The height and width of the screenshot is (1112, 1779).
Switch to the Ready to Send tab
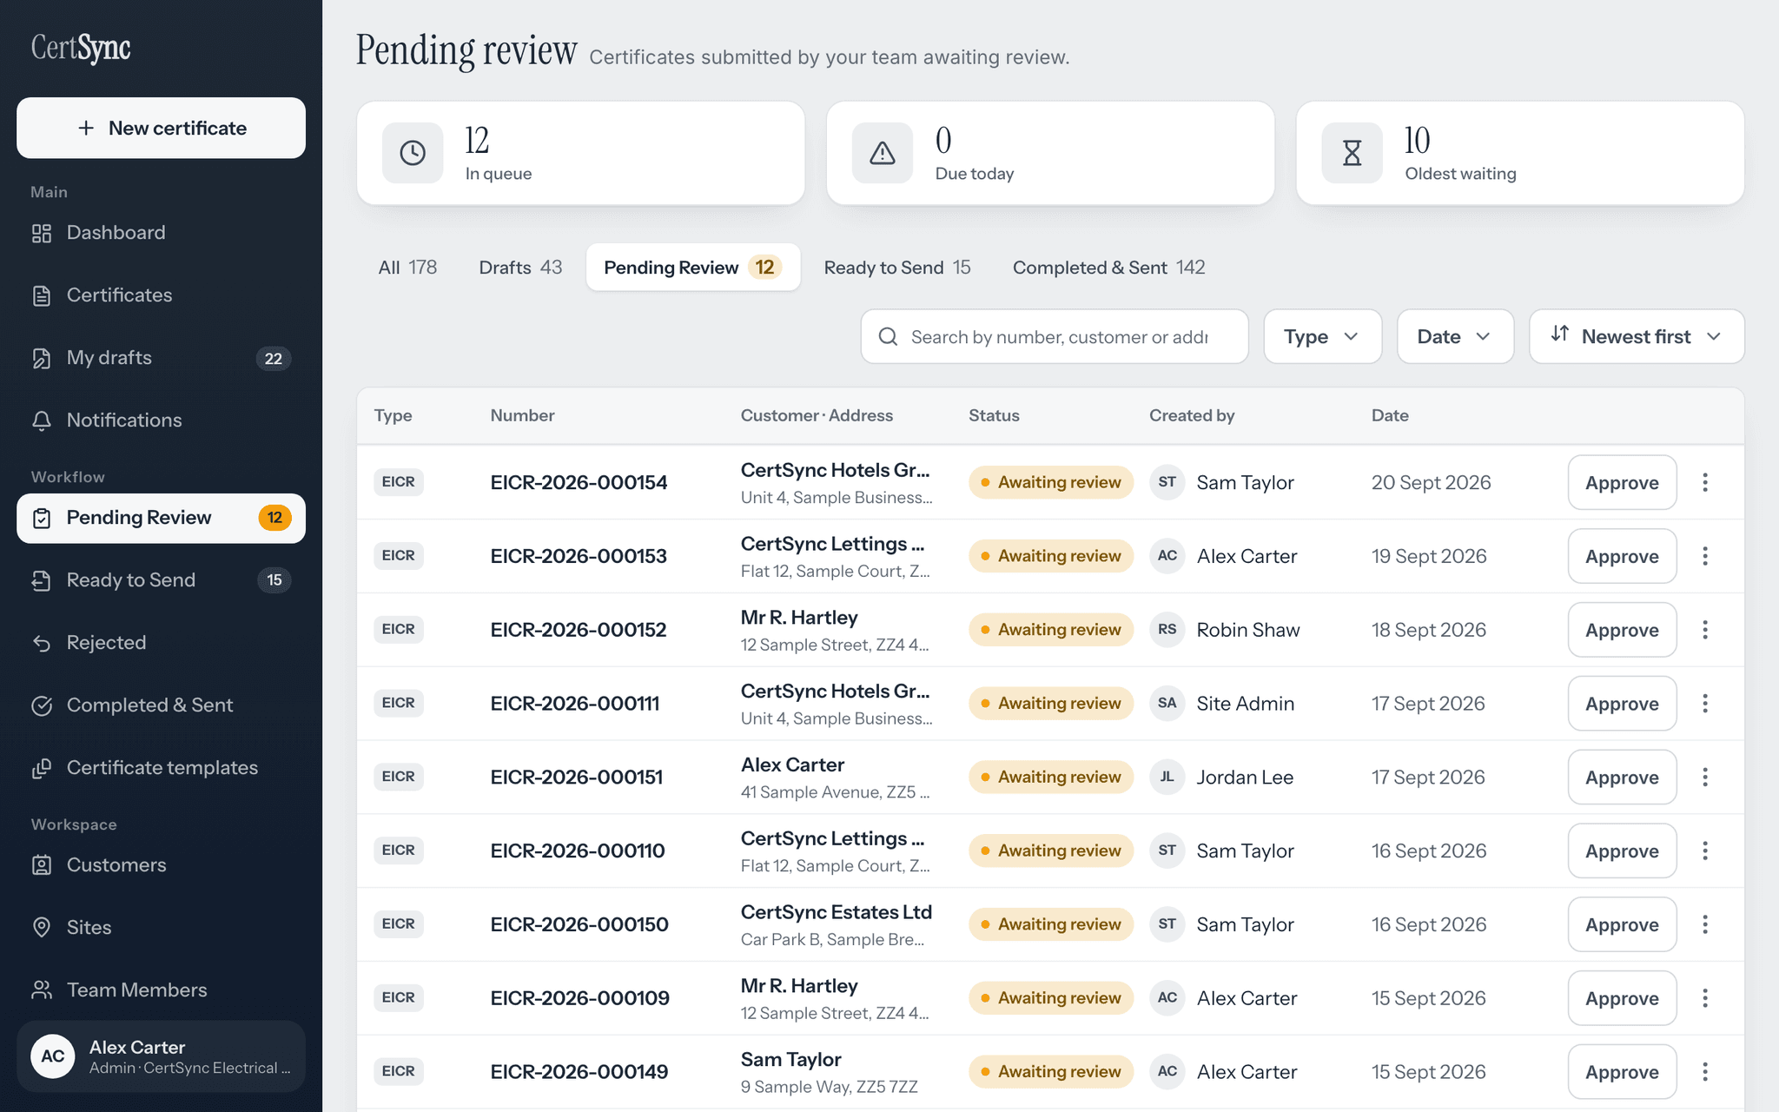[x=897, y=268]
